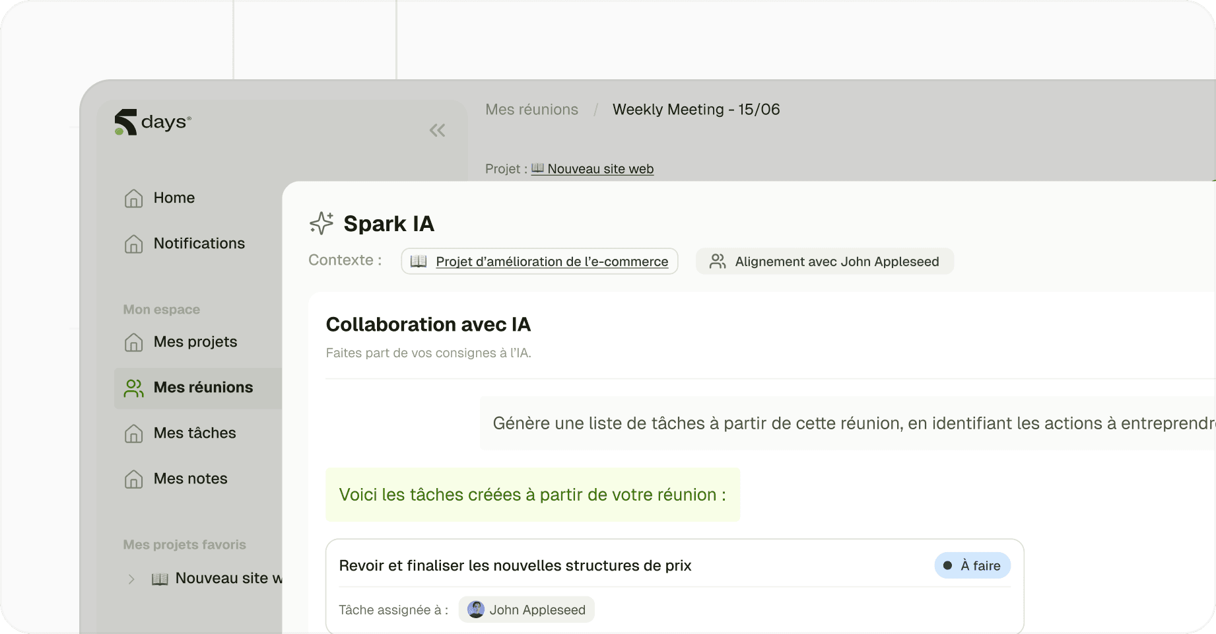Collapse the sidebar with double chevron
Screen dimensions: 1216x634
click(437, 130)
